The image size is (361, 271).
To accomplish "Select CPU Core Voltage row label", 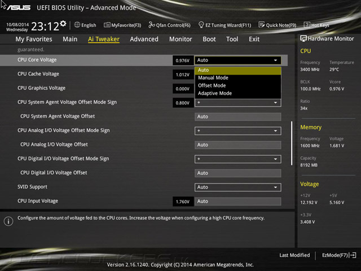I will click(37, 60).
